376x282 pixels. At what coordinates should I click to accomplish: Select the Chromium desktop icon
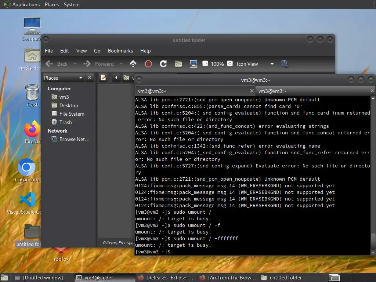(26, 170)
